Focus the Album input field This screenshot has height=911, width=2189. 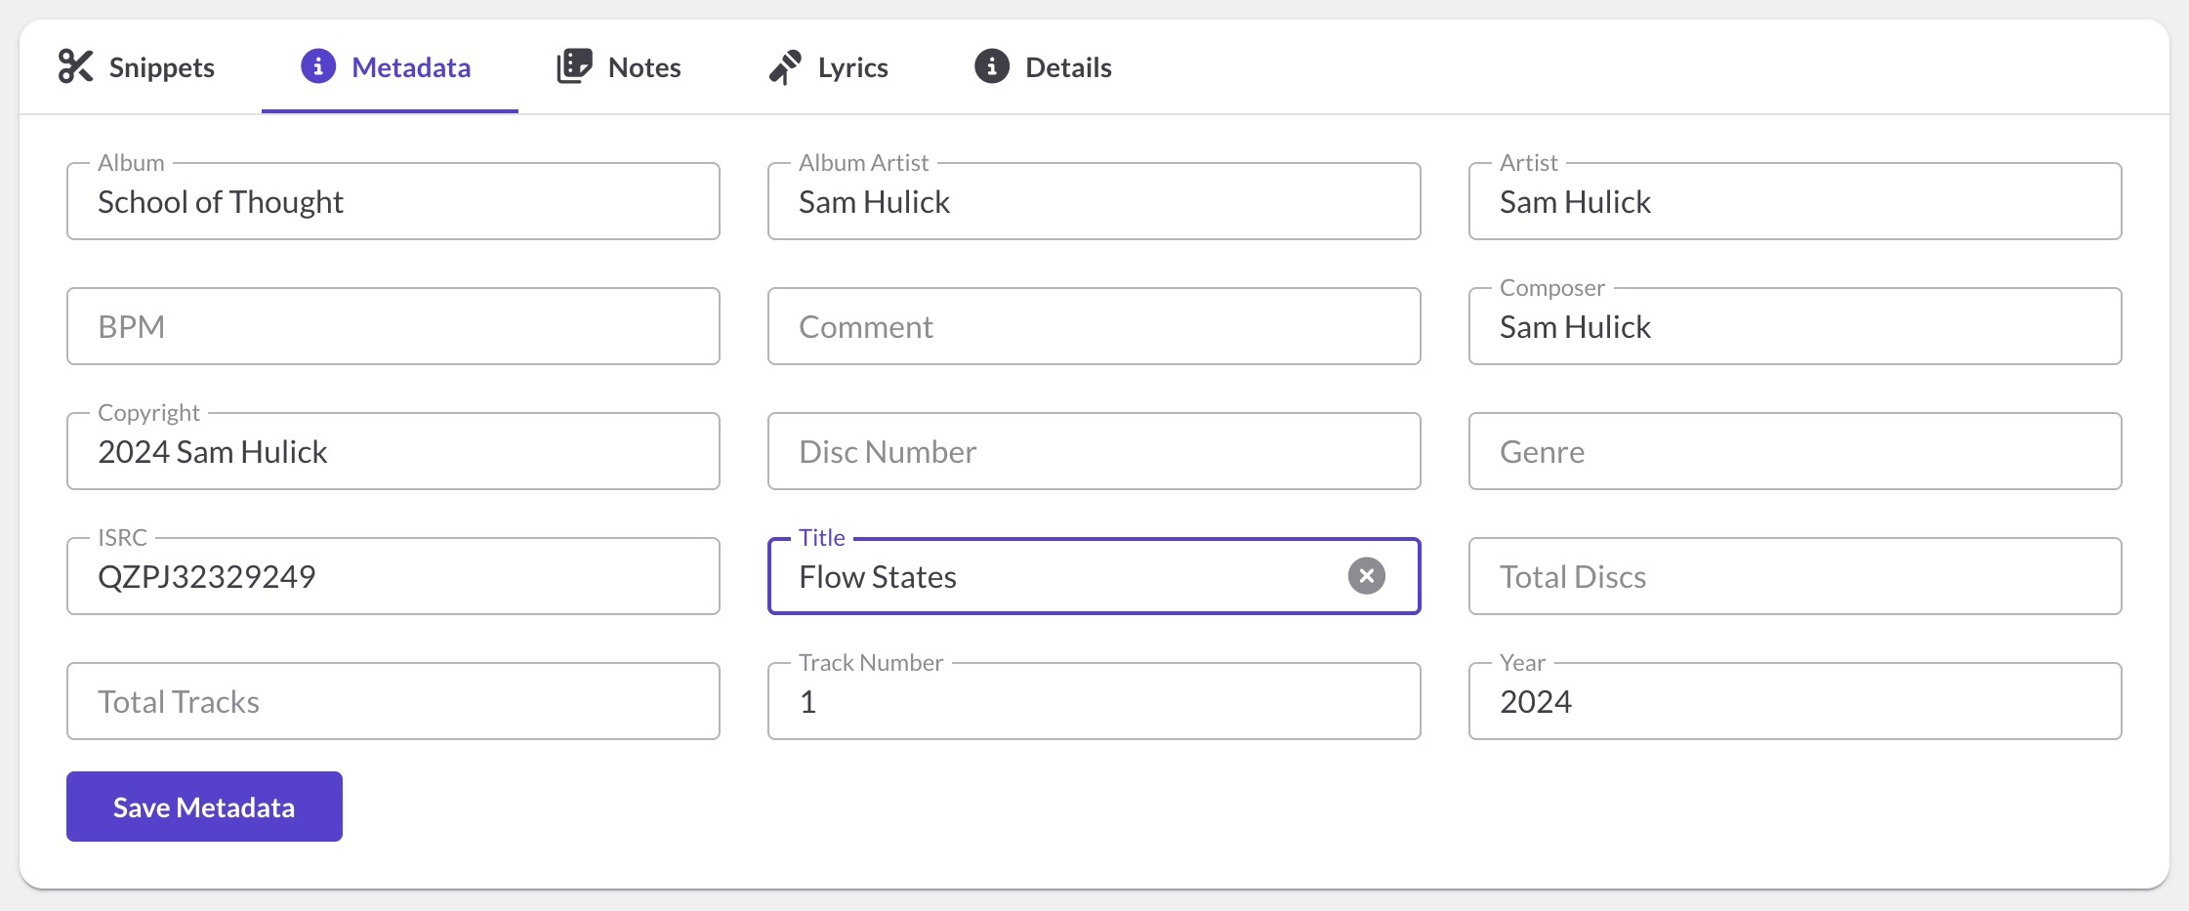pyautogui.click(x=392, y=202)
